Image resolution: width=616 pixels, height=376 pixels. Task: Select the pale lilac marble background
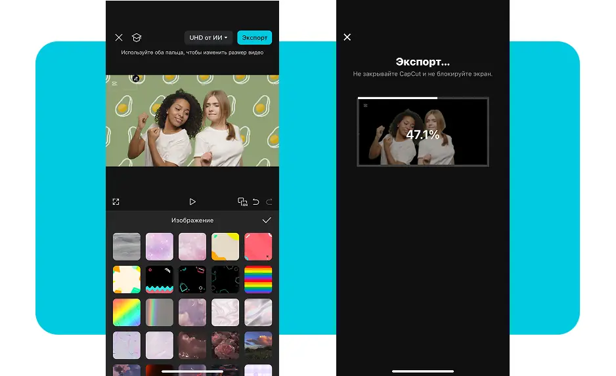(127, 345)
